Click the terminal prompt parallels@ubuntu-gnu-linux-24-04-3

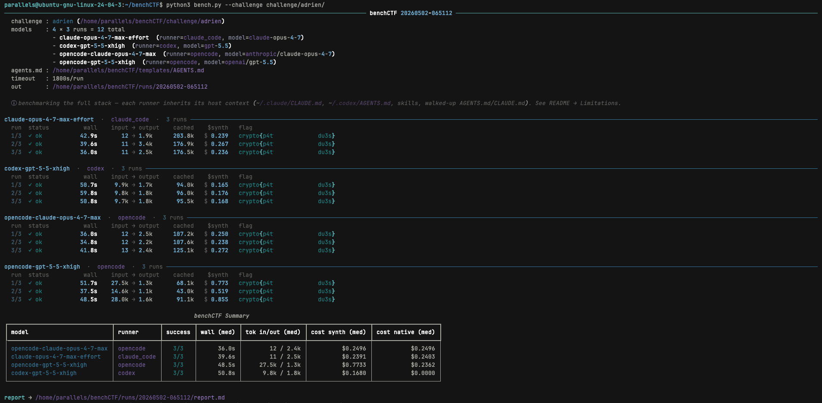(x=63, y=5)
